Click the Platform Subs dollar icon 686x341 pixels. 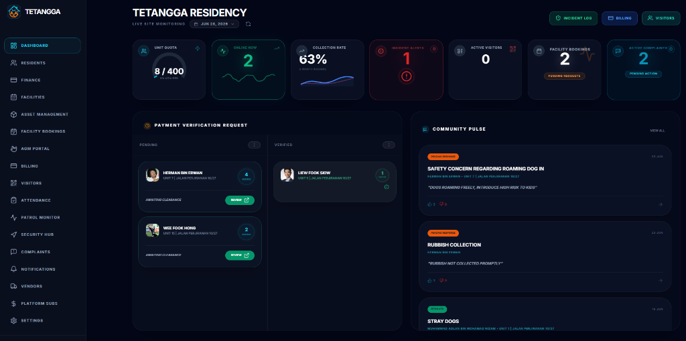(13, 303)
